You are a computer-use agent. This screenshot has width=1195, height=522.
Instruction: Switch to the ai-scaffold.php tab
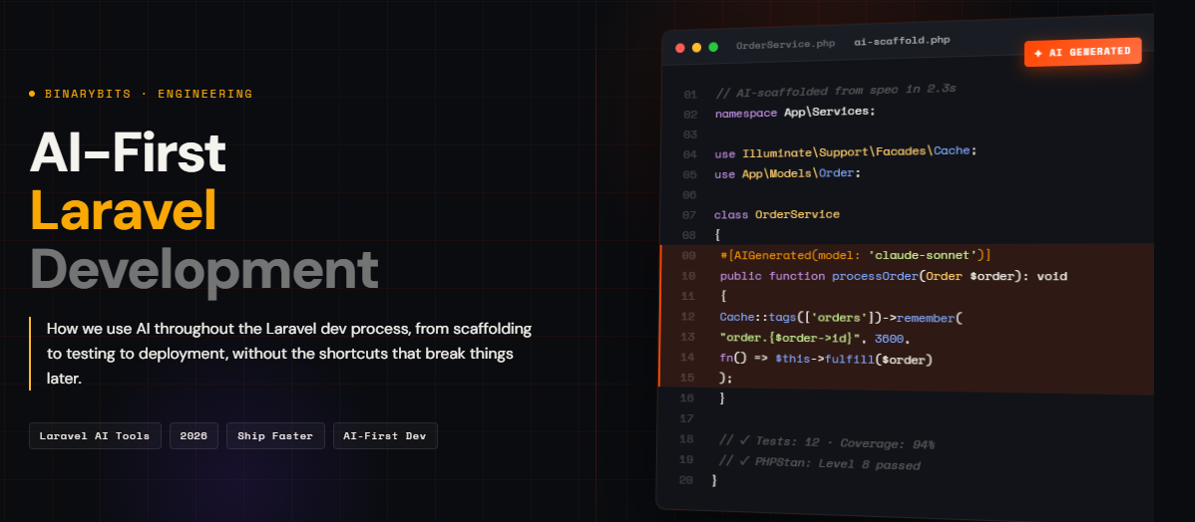point(903,41)
